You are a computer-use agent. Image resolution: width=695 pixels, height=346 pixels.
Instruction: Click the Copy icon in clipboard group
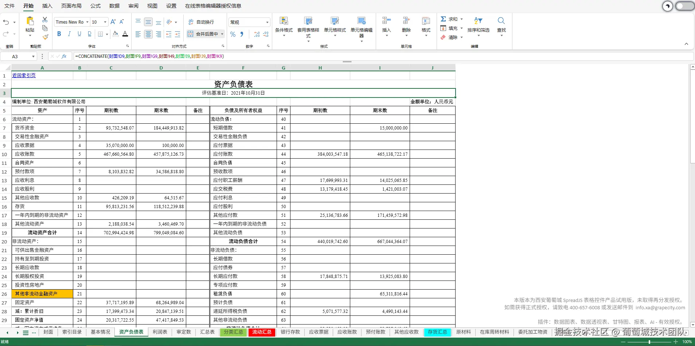point(45,28)
